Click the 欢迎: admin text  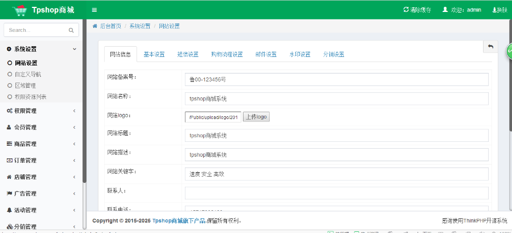coord(466,10)
